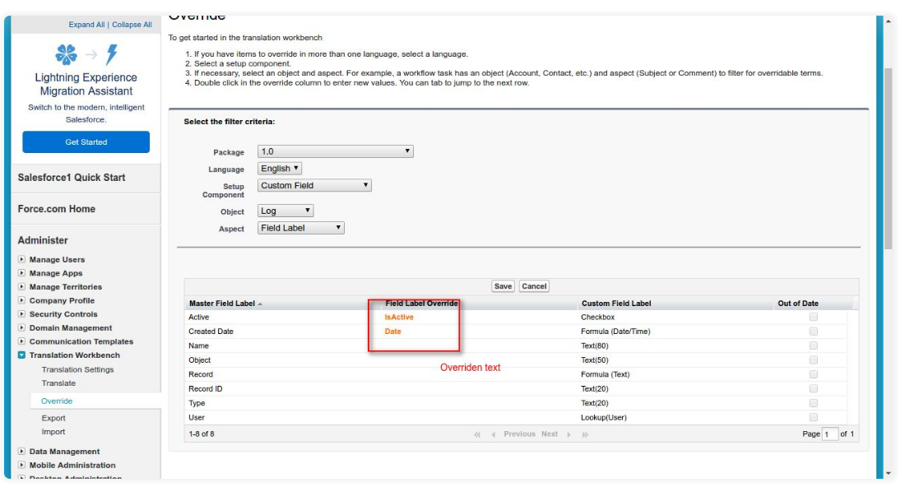Screen dimensions: 919x501
Task: Expand Mobile Administration node
Action: 21,465
